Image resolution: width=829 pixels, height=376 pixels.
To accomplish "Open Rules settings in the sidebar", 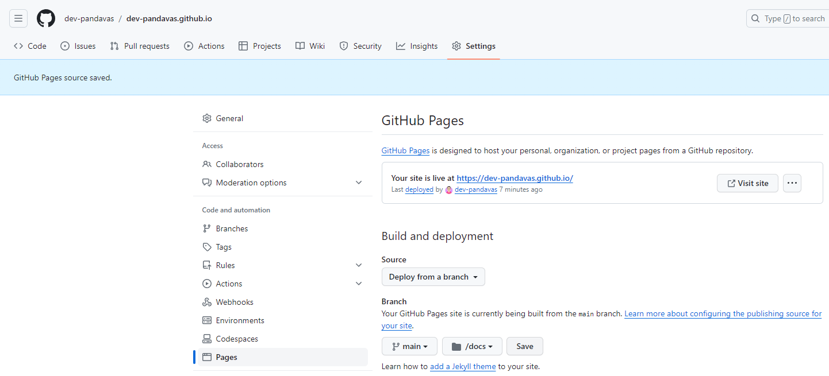I will pos(225,265).
